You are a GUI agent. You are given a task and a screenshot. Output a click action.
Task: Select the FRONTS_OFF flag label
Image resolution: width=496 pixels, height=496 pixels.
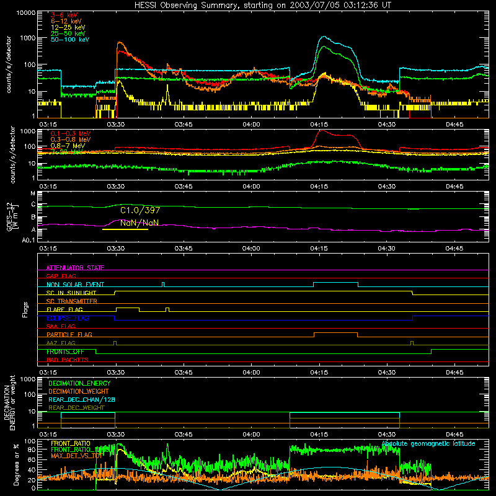click(65, 352)
